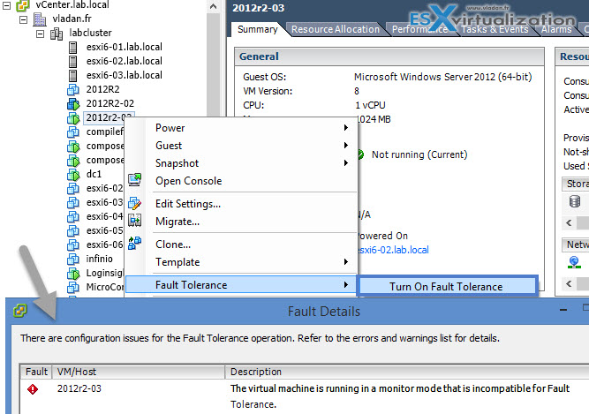Viewport: 589px width, 414px height.
Task: Select 2012R2-02 in inventory tree
Action: (x=110, y=103)
